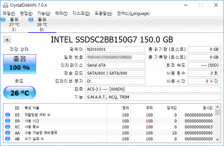
Task: Switch to the C: 27 °C disk tab
Action: (14, 25)
